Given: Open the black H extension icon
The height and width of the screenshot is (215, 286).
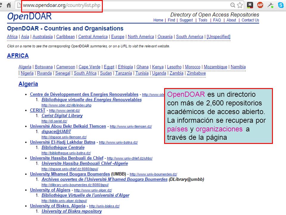Looking at the screenshot, I should pos(250,5).
